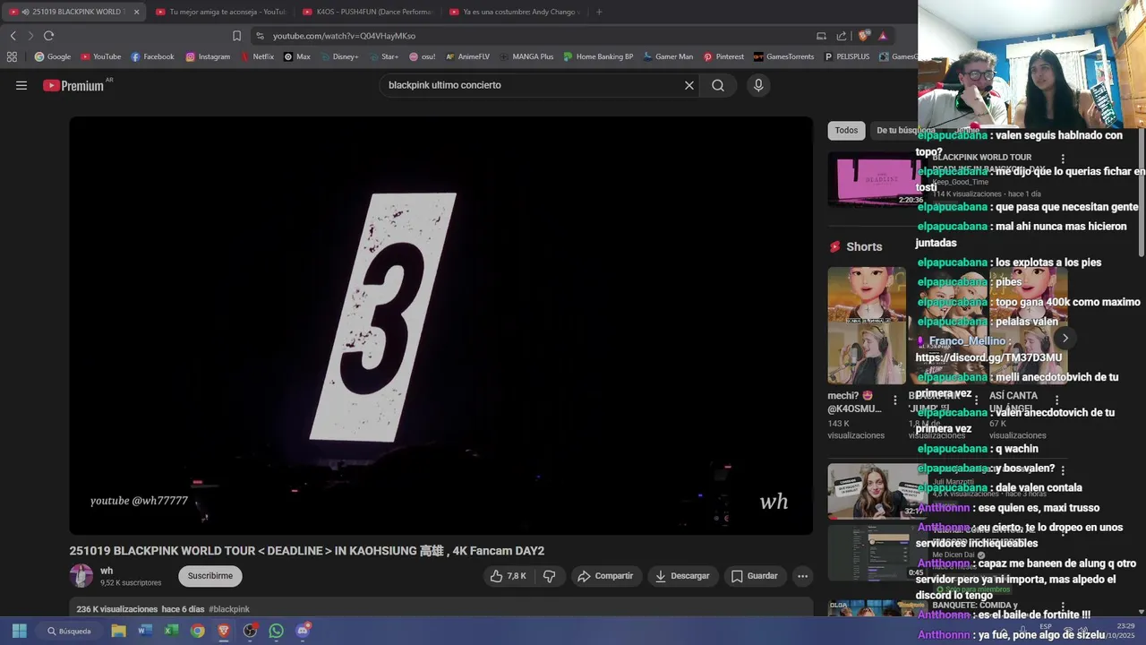The height and width of the screenshot is (645, 1146).
Task: Open the Google bookmark
Action: (52, 56)
